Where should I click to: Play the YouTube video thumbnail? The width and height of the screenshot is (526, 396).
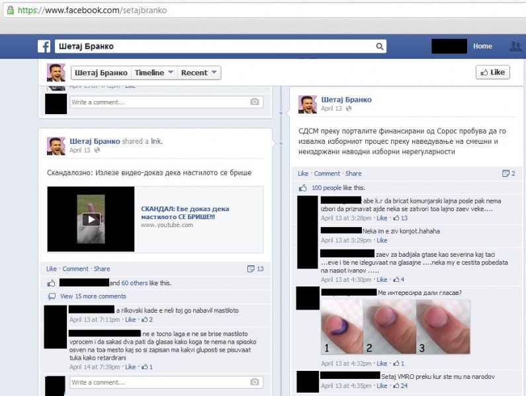tap(91, 219)
